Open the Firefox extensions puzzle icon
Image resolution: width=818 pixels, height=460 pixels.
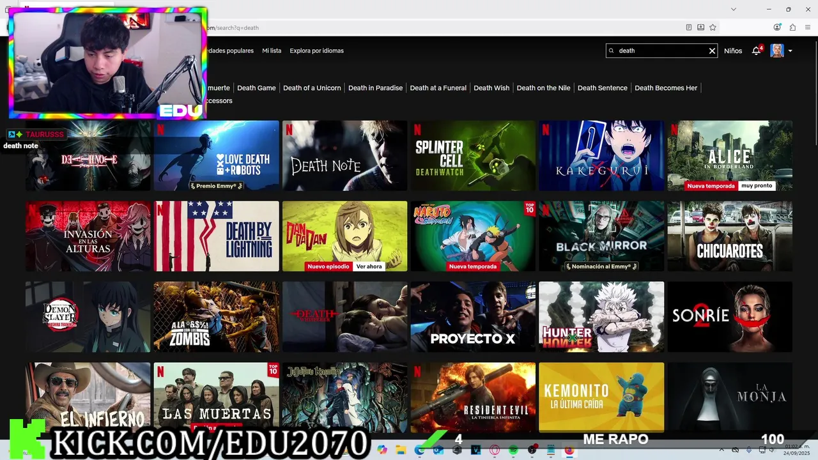[x=792, y=27]
